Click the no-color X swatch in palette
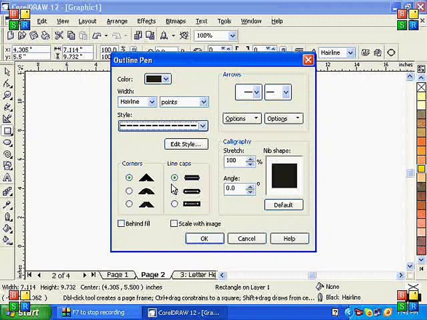The height and width of the screenshot is (320, 427). 422,88
